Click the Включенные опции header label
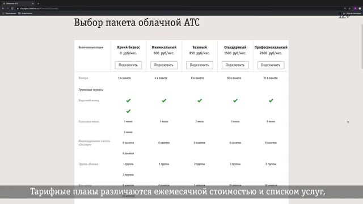Screen dimensions: 363x204 [x=91, y=48]
